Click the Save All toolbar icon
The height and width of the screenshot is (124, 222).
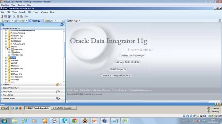point(9,17)
